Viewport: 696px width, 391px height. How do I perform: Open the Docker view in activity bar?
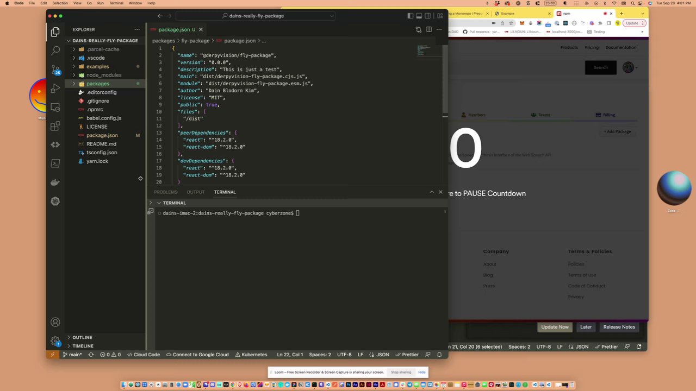point(55,182)
